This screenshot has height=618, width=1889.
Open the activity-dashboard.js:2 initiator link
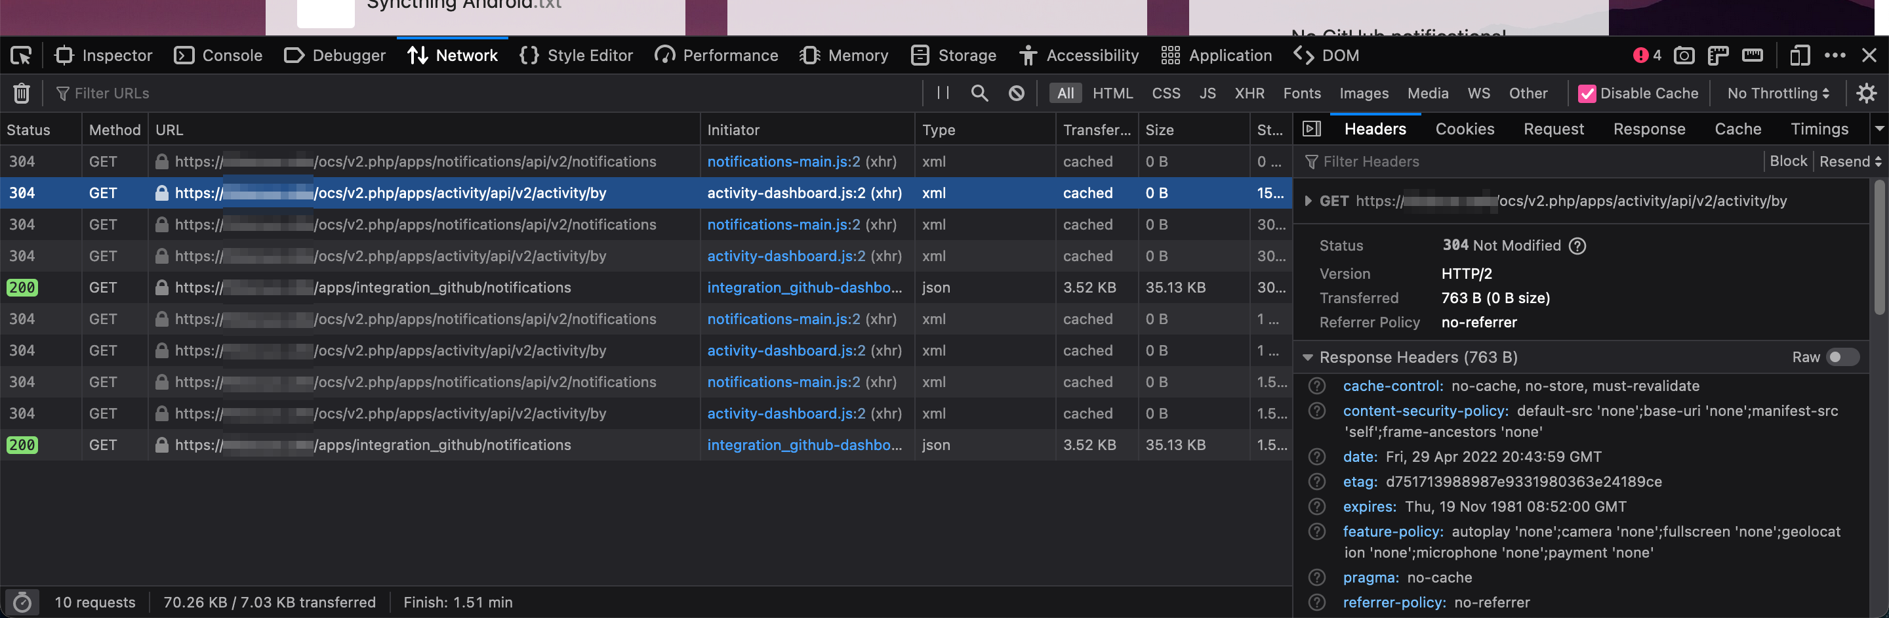pyautogui.click(x=785, y=193)
